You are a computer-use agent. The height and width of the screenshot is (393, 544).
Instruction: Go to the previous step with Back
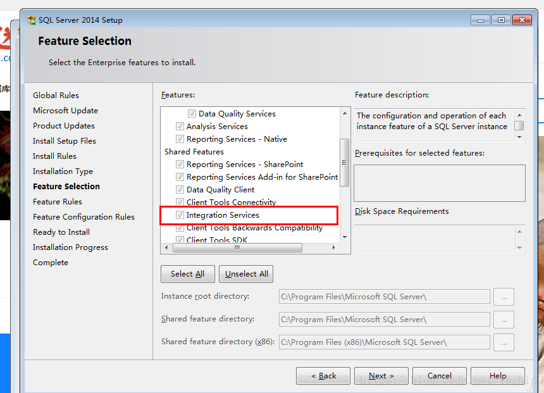(x=323, y=376)
